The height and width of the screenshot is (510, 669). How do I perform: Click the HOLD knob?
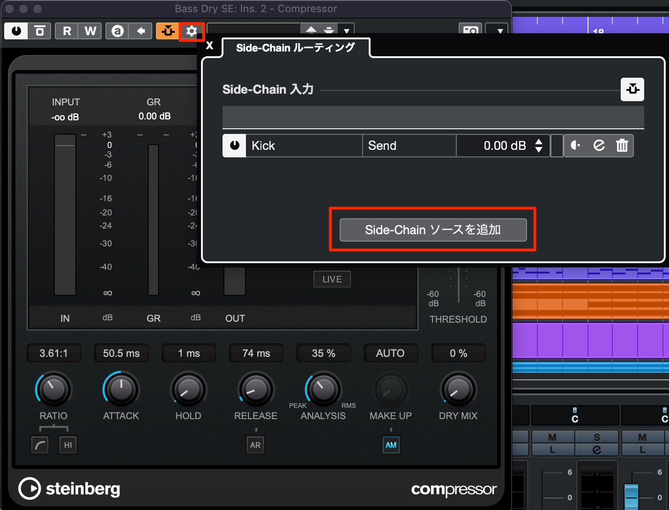pos(188,389)
